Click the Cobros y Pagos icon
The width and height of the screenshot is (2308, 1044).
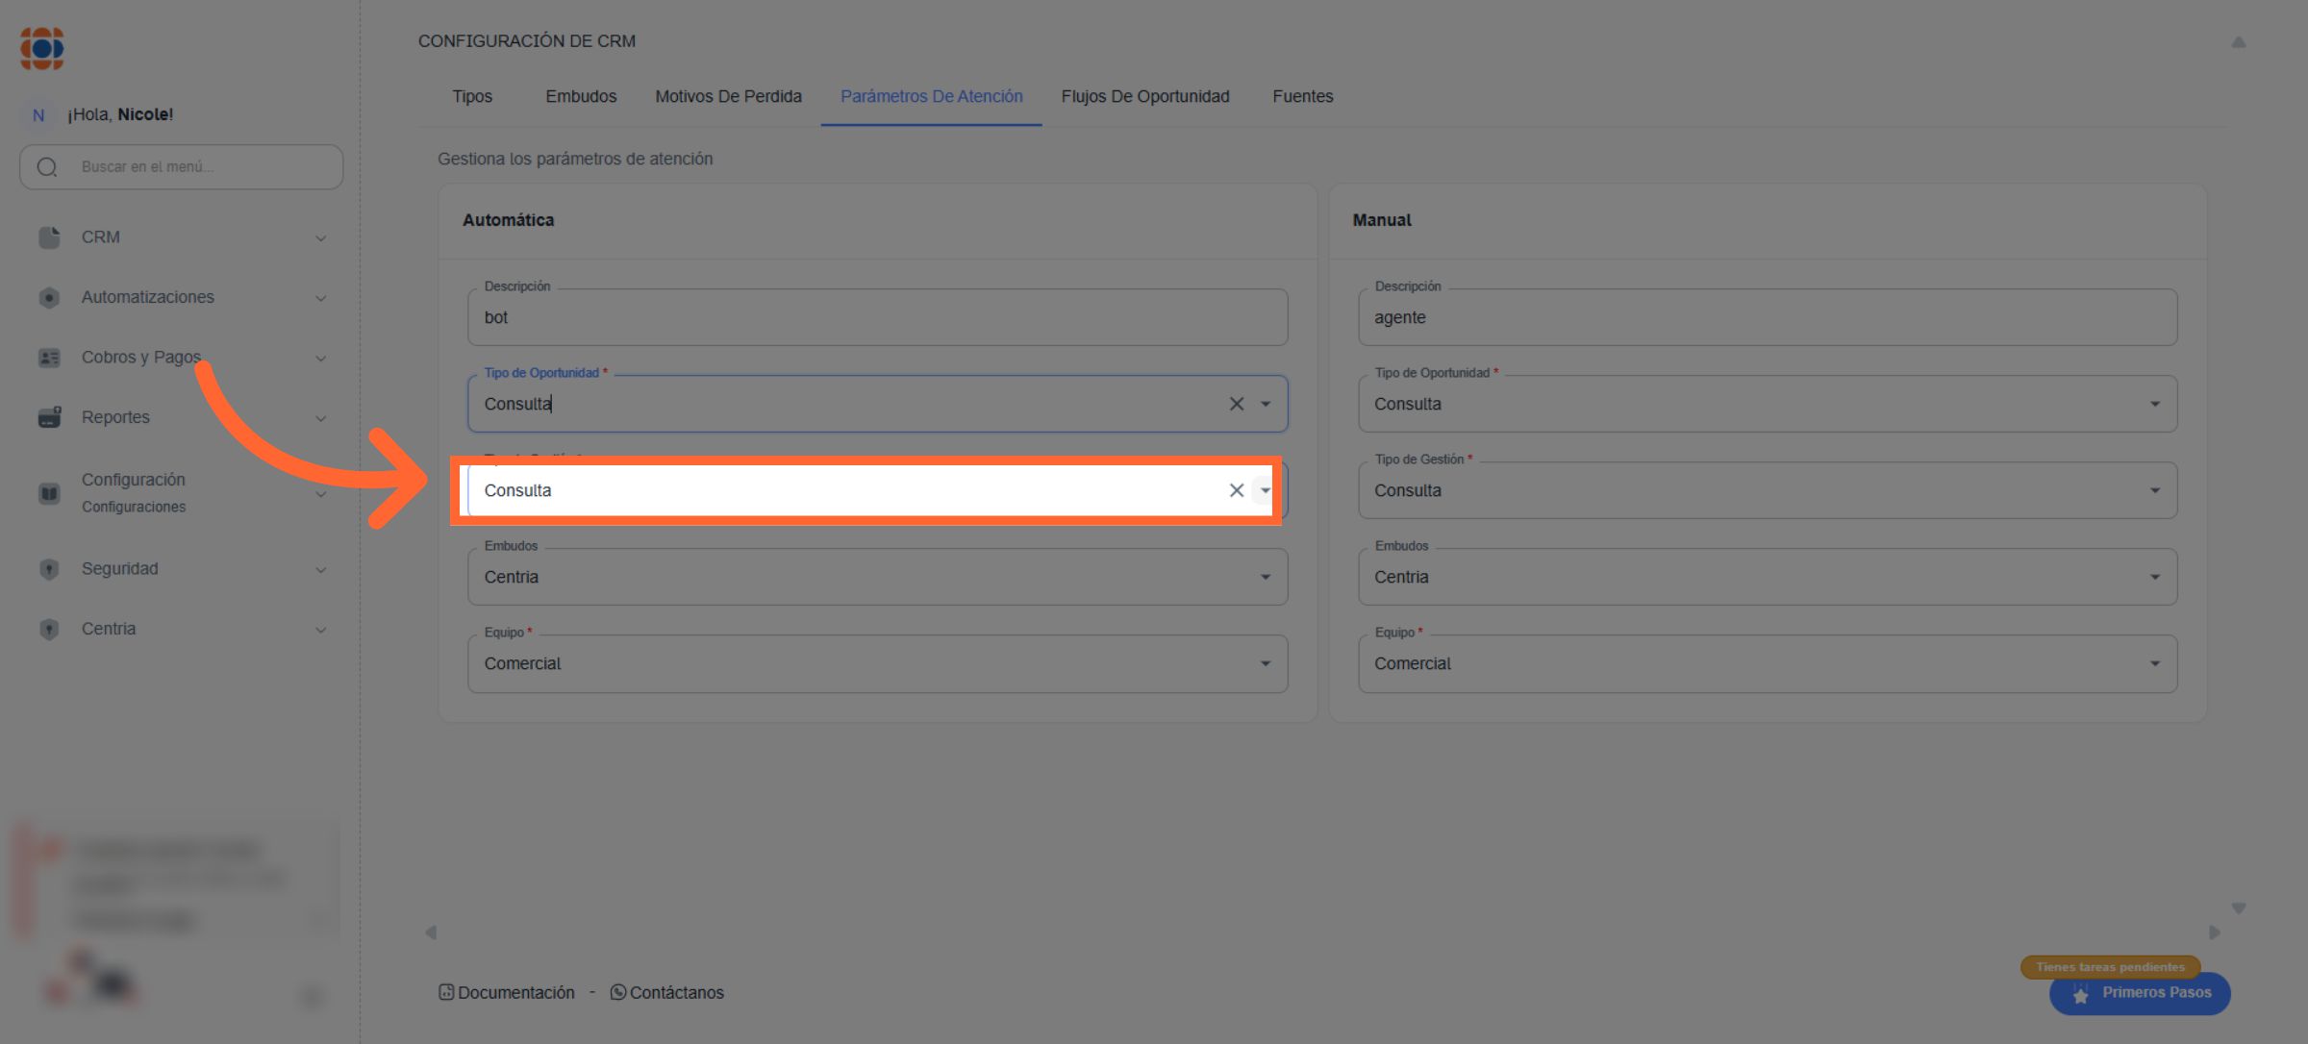coord(49,358)
